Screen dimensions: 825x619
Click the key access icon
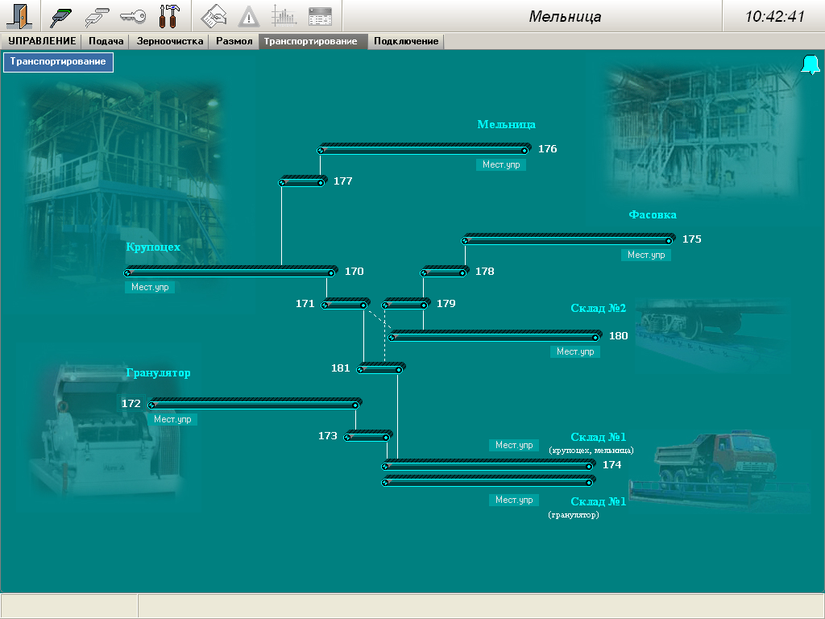pos(133,16)
